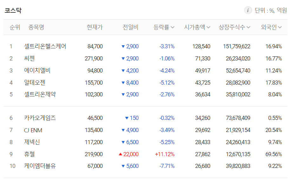This screenshot has width=293, height=181.
Task: Sort by 등락률 column dropdown
Action: pyautogui.click(x=164, y=27)
